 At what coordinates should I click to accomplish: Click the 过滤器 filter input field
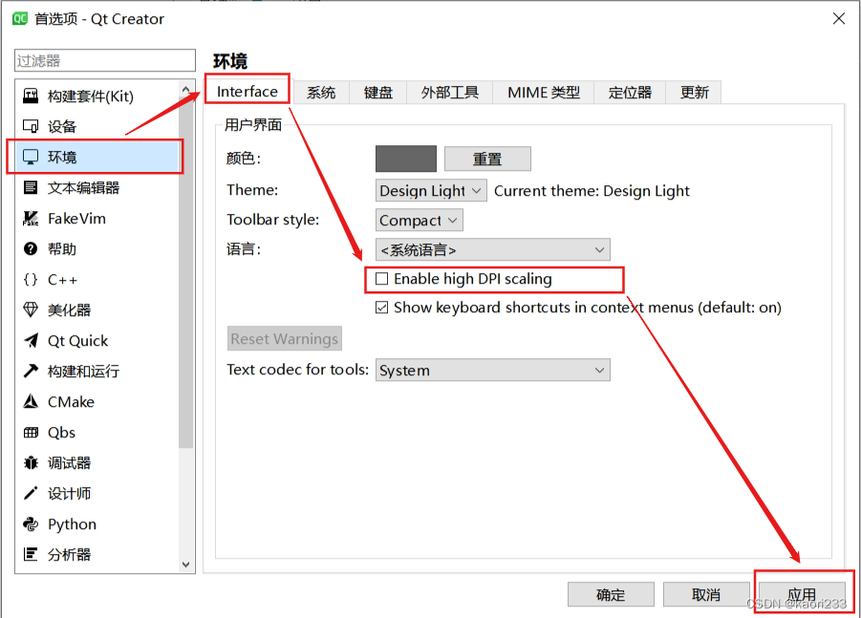(105, 60)
